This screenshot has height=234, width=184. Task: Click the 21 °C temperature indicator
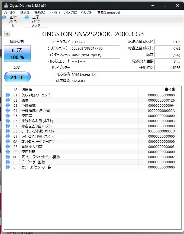17,77
